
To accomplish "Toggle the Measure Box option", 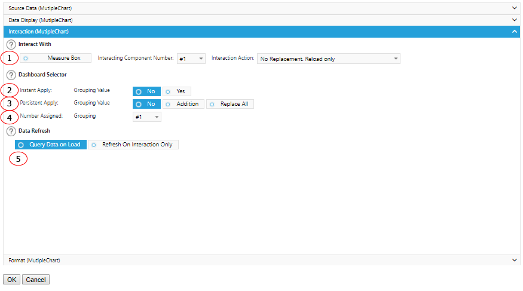I will coord(56,58).
